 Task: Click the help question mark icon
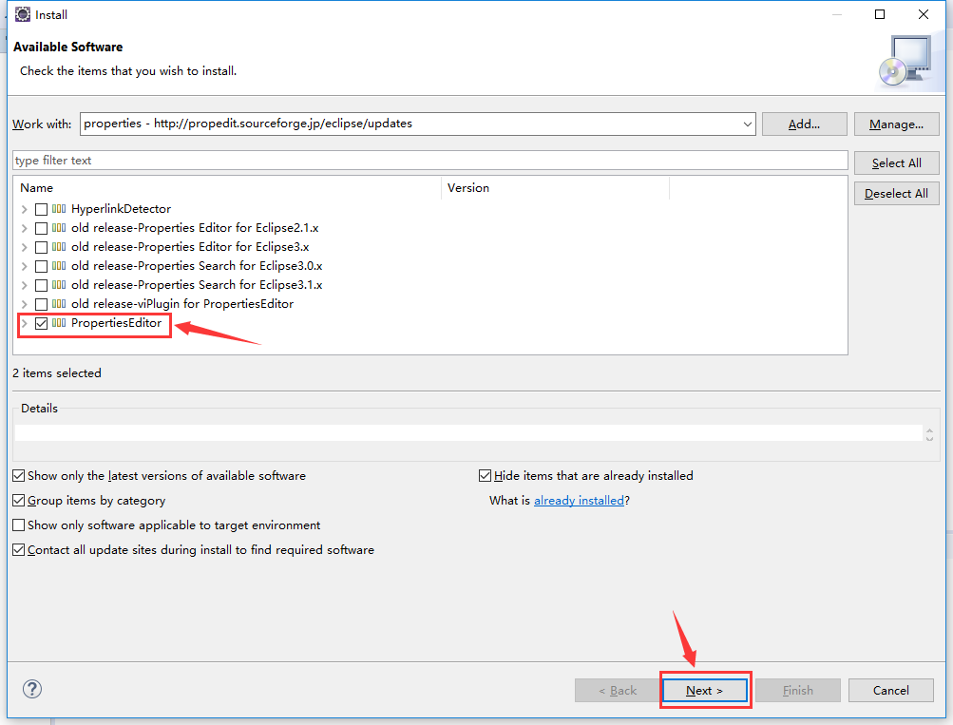pos(32,689)
